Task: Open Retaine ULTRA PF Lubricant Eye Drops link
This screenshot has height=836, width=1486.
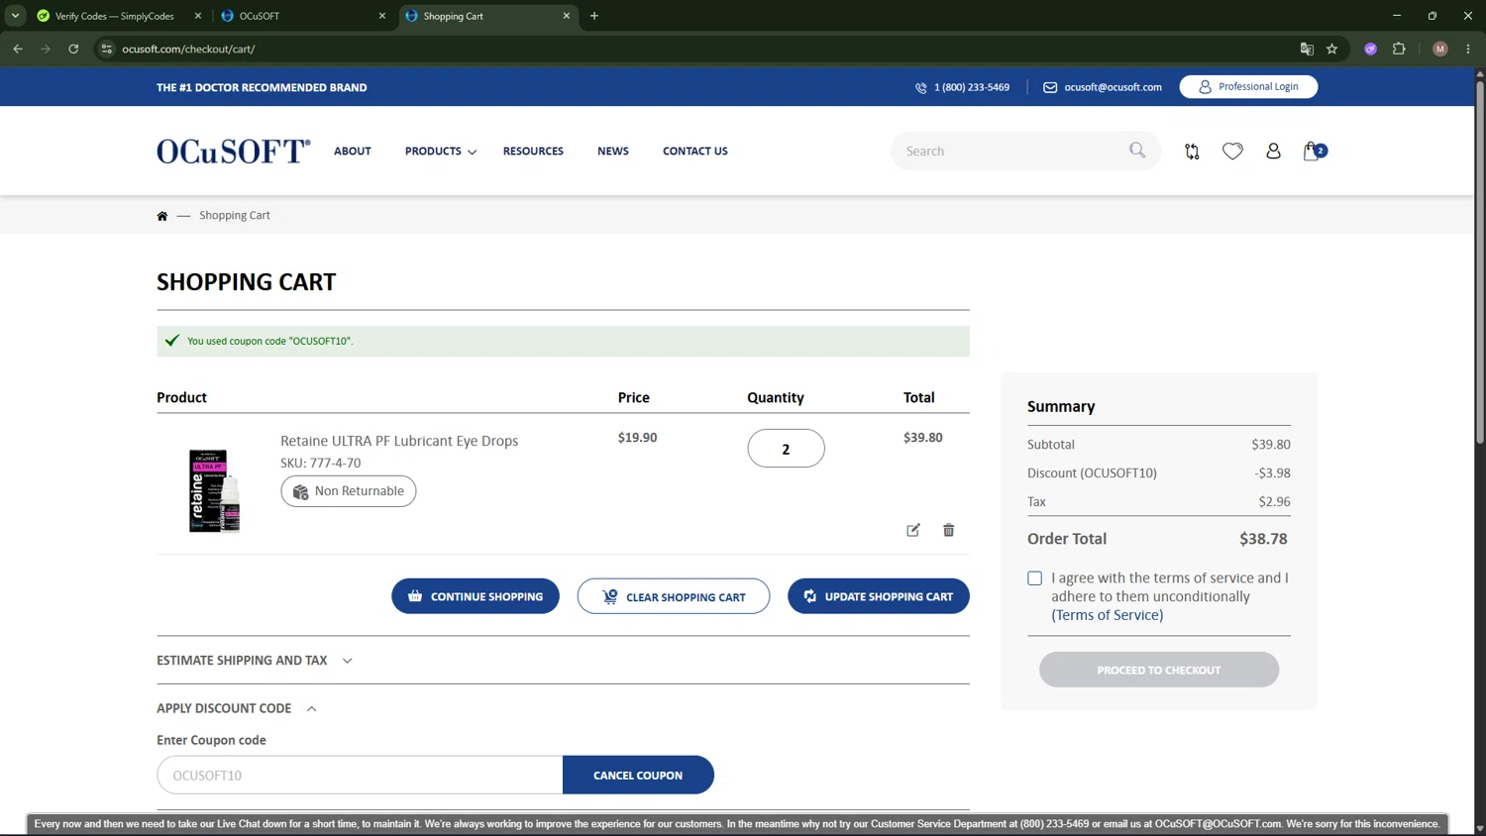Action: tap(399, 441)
